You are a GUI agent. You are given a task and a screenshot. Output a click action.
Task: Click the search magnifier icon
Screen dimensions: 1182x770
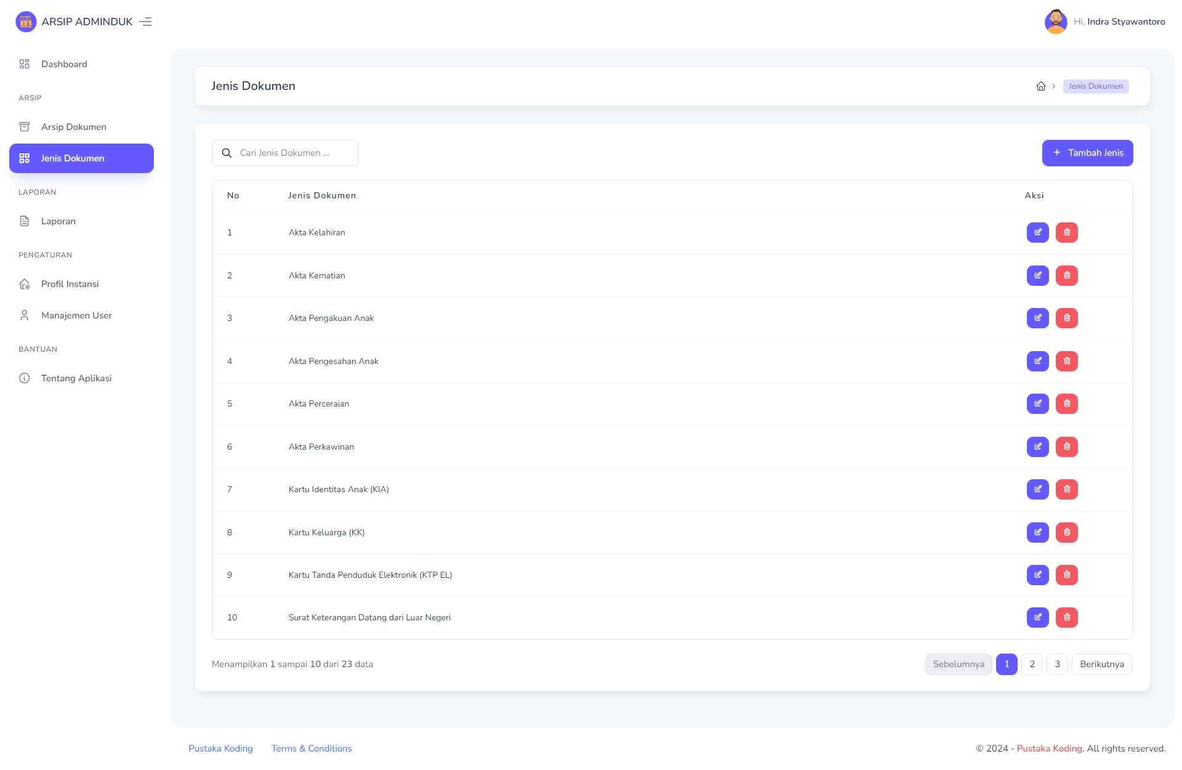(227, 153)
